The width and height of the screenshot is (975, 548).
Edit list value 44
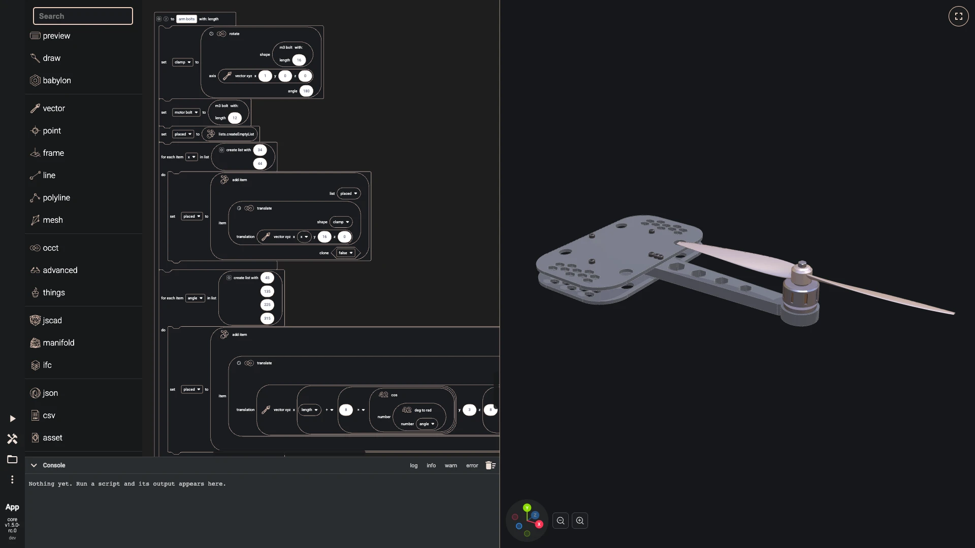[x=260, y=164]
